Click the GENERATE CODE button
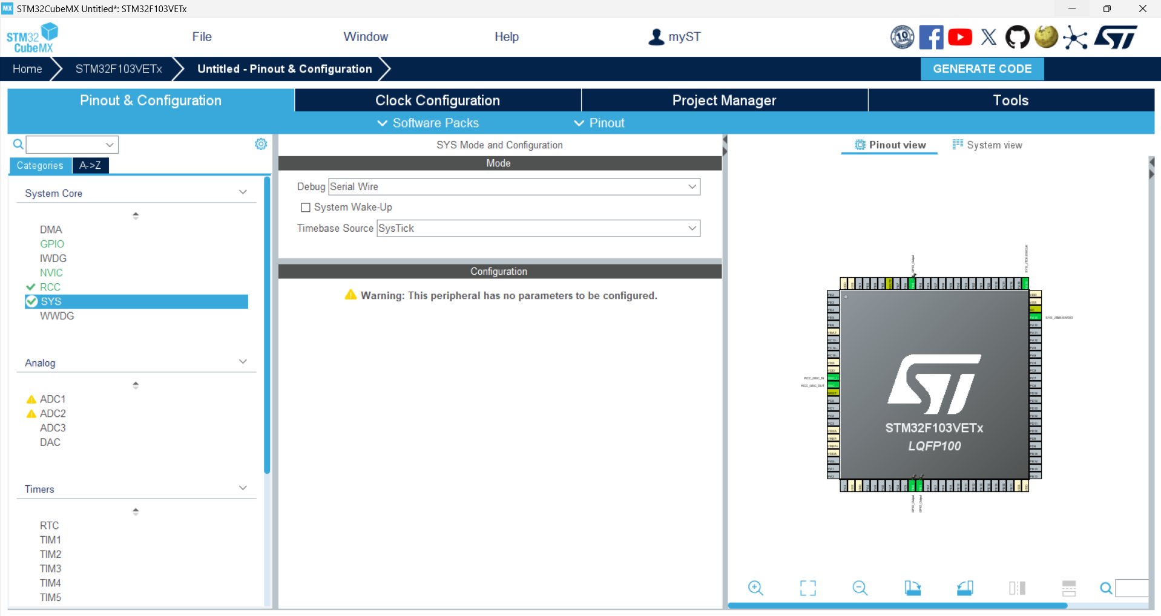Viewport: 1161px width, 616px height. tap(982, 69)
